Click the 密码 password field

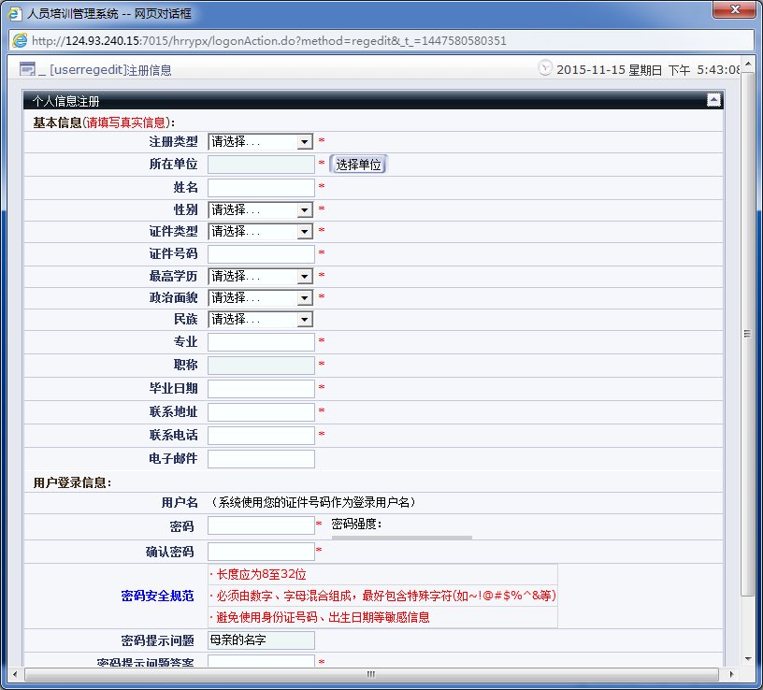[261, 525]
